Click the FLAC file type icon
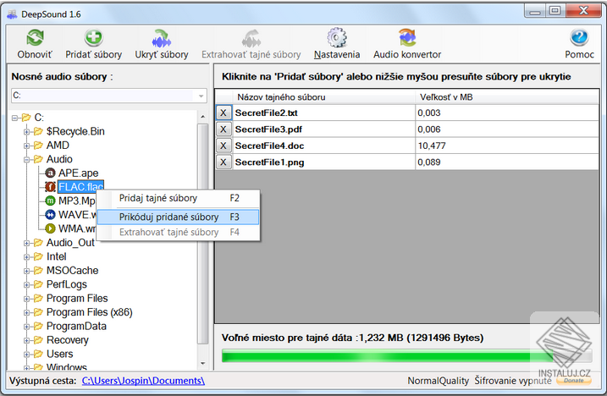Viewport: 607px width, 396px height. [50, 187]
